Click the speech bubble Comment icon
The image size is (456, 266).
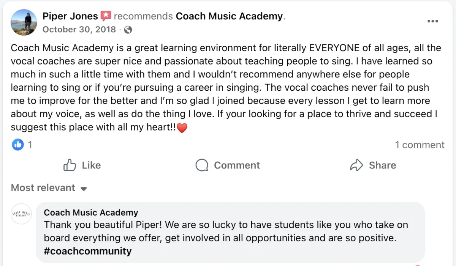[x=202, y=165]
